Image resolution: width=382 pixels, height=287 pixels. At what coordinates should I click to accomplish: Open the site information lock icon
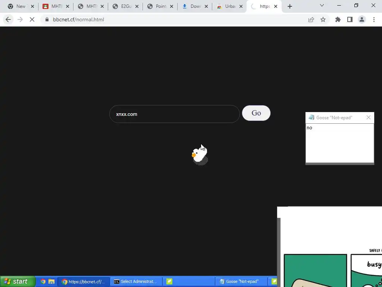[x=47, y=19]
